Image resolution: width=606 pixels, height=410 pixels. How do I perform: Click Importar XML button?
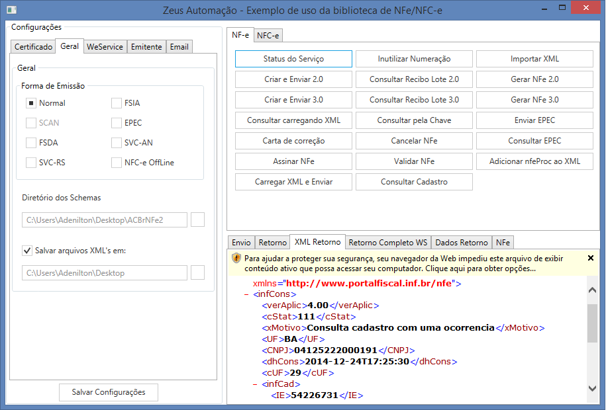535,59
